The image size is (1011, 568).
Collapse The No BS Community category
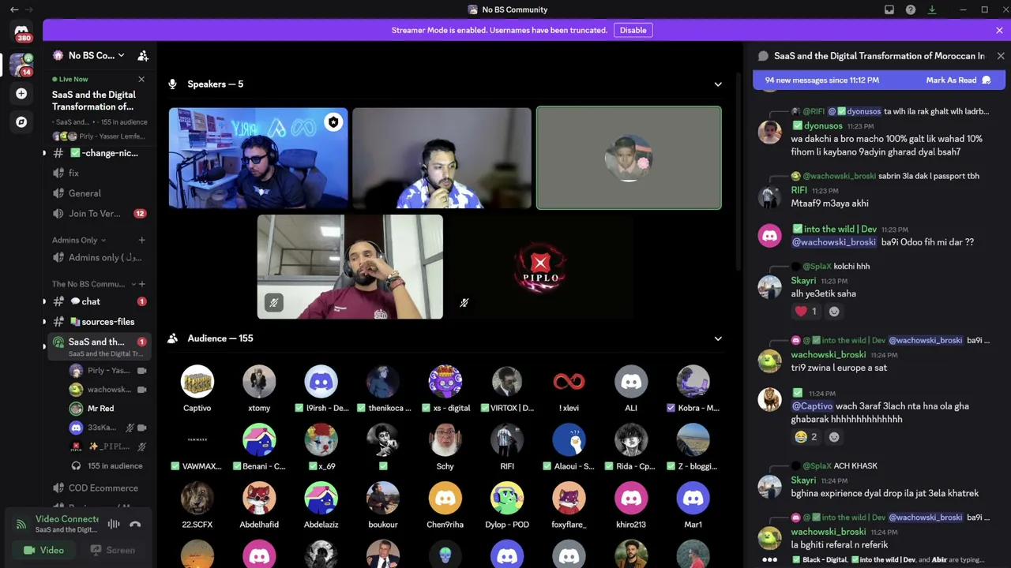click(x=94, y=284)
